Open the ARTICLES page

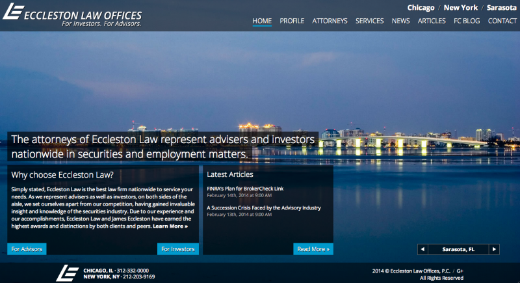coord(432,21)
